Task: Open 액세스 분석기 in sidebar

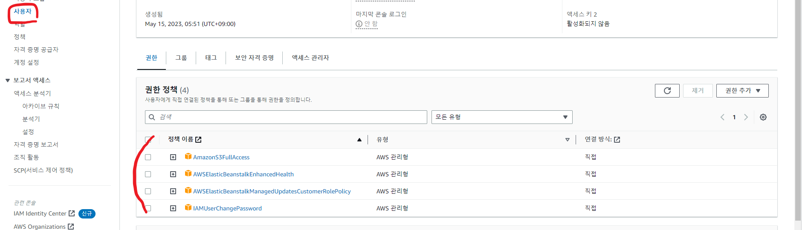Action: [32, 93]
